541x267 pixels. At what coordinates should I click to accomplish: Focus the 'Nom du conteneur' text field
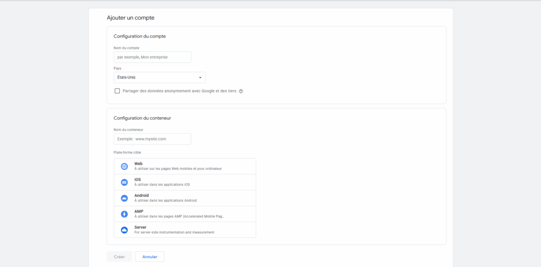pyautogui.click(x=152, y=139)
